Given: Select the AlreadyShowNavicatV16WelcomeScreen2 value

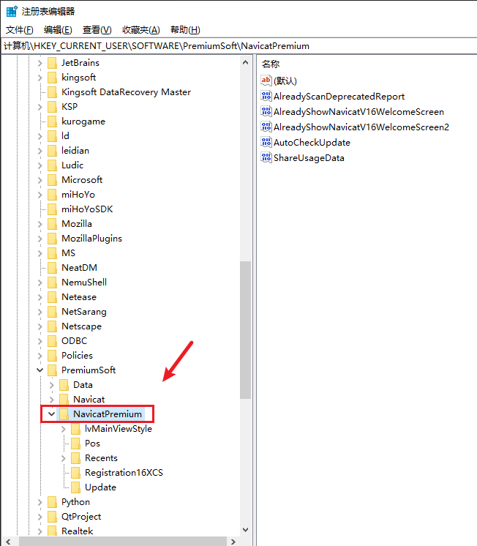Looking at the screenshot, I should point(361,127).
